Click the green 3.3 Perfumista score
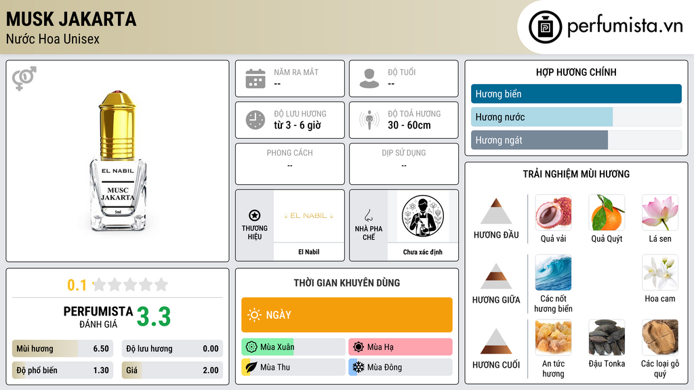Image resolution: width=694 pixels, height=390 pixels. 154,317
